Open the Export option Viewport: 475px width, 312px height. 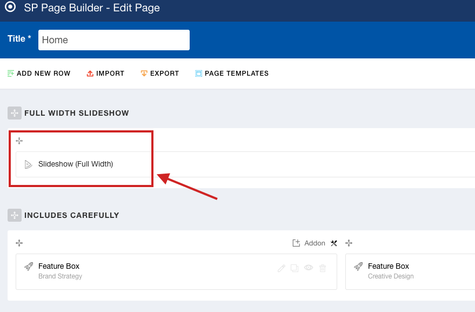[159, 74]
